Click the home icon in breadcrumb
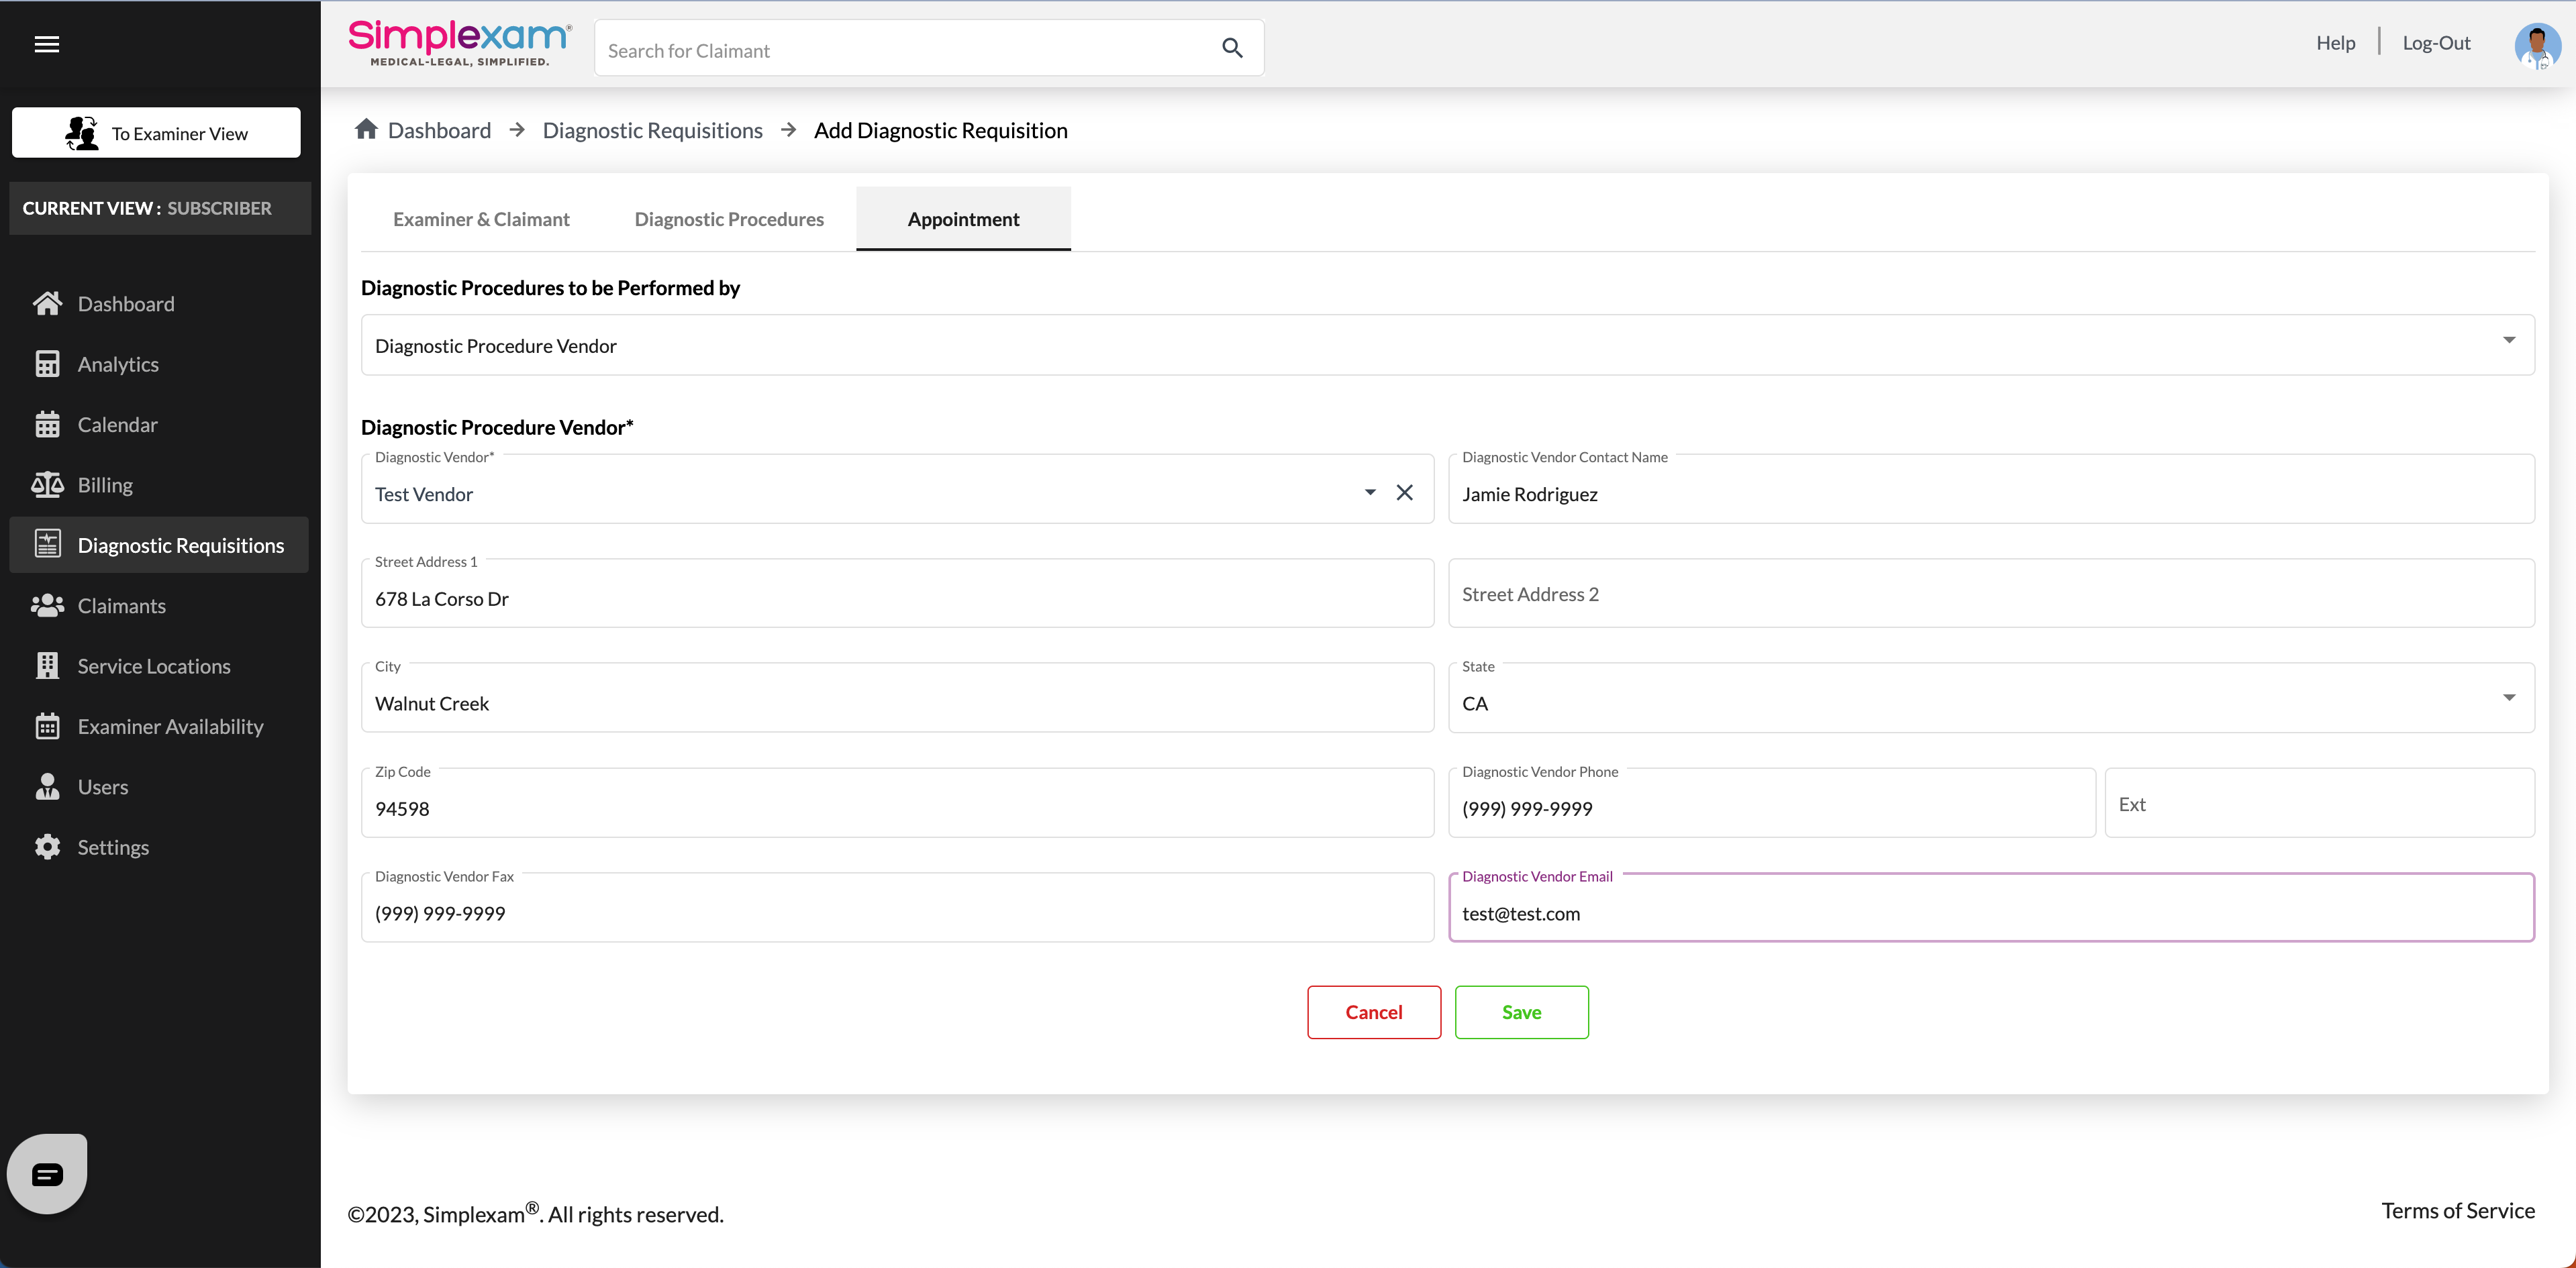The height and width of the screenshot is (1268, 2576). pyautogui.click(x=366, y=130)
